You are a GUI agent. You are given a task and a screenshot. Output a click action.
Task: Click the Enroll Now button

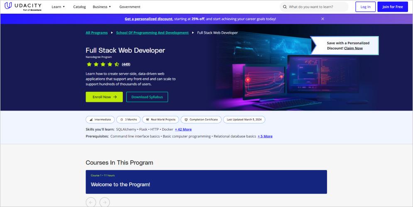104,97
